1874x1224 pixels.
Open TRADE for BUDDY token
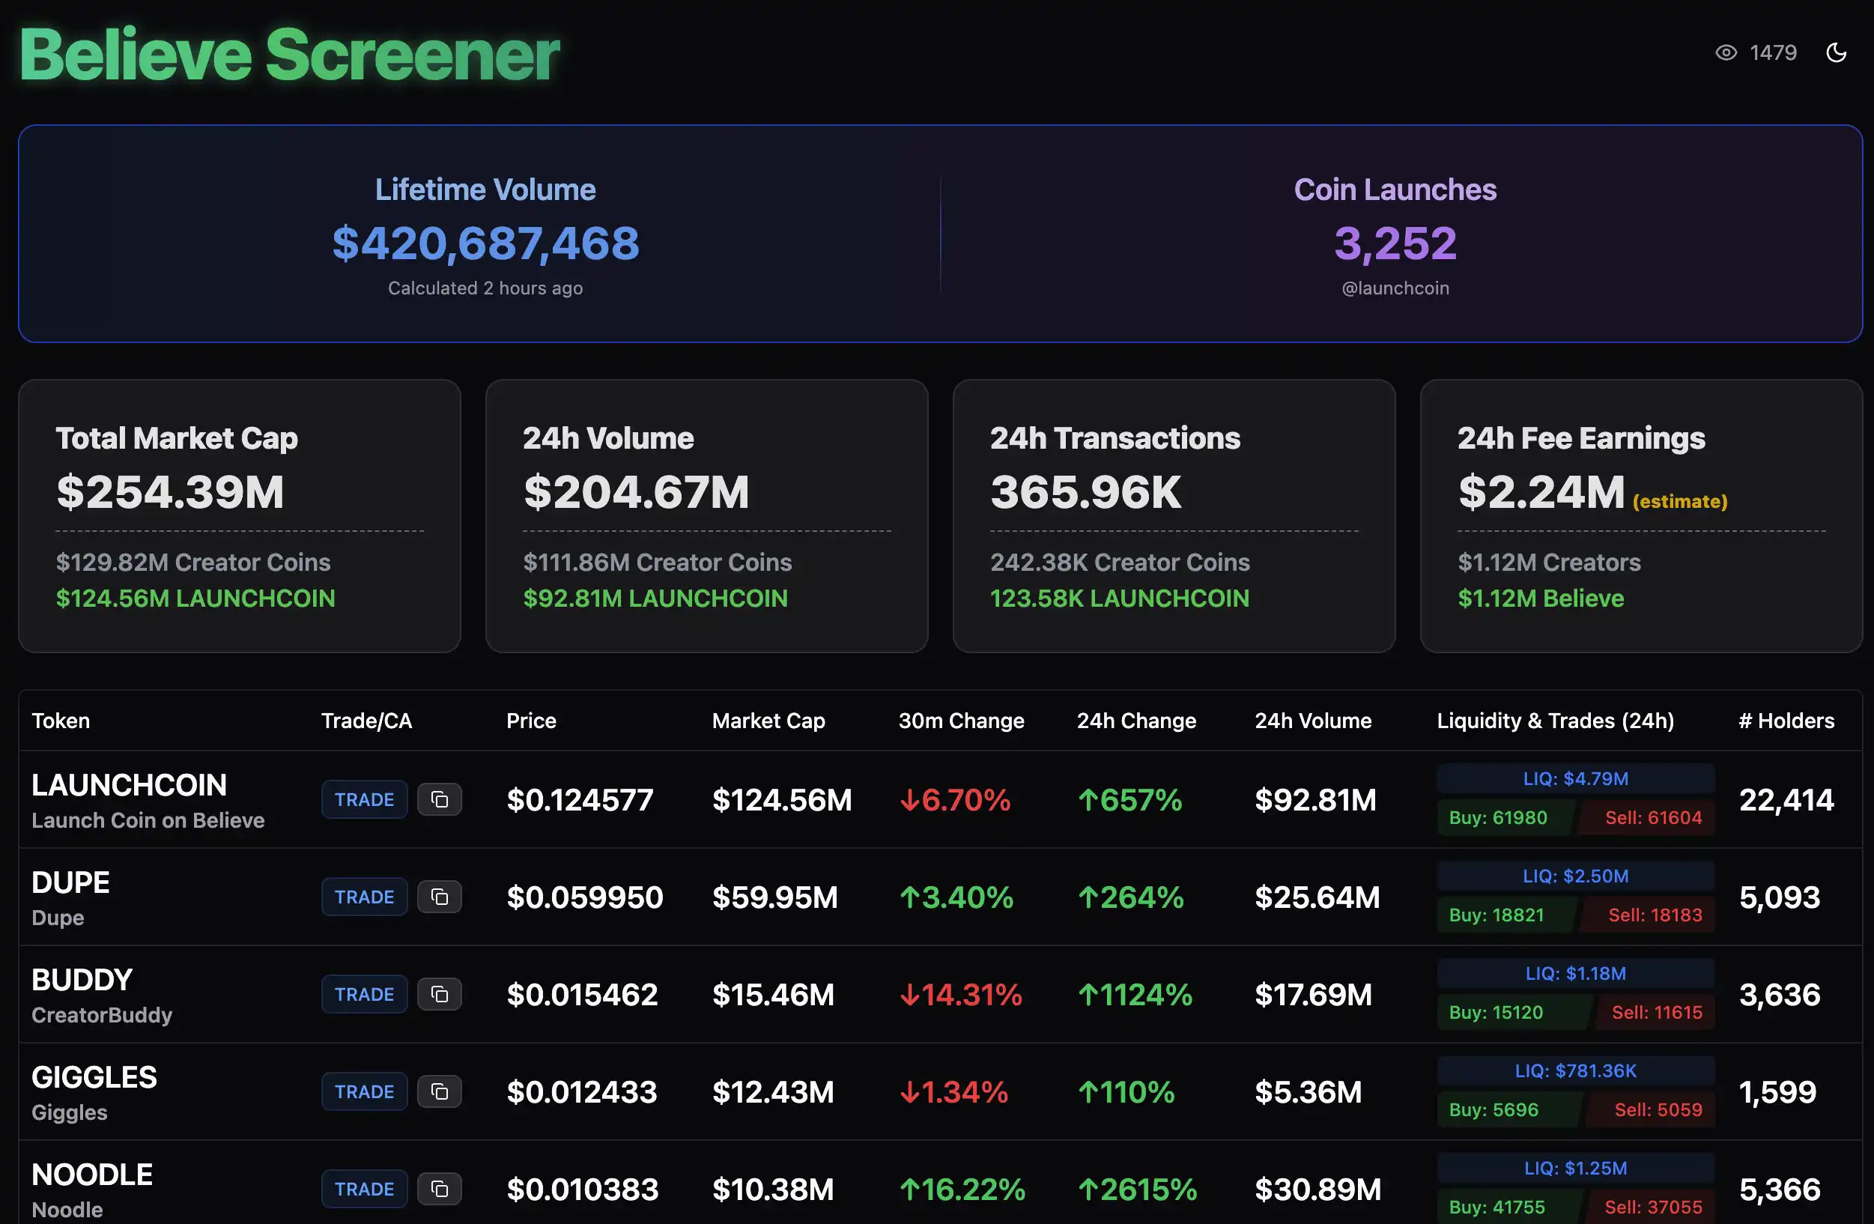[364, 994]
